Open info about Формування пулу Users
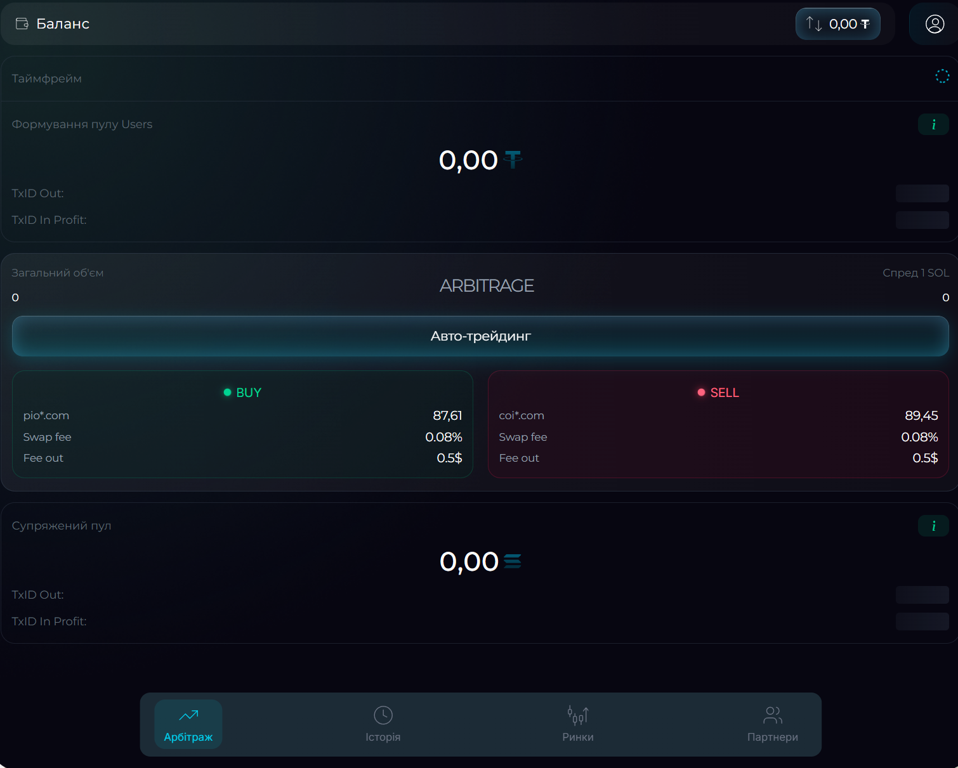Viewport: 958px width, 768px height. pyautogui.click(x=933, y=124)
